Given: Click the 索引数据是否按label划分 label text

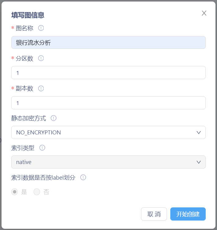Looking at the screenshot, I should pyautogui.click(x=43, y=177).
